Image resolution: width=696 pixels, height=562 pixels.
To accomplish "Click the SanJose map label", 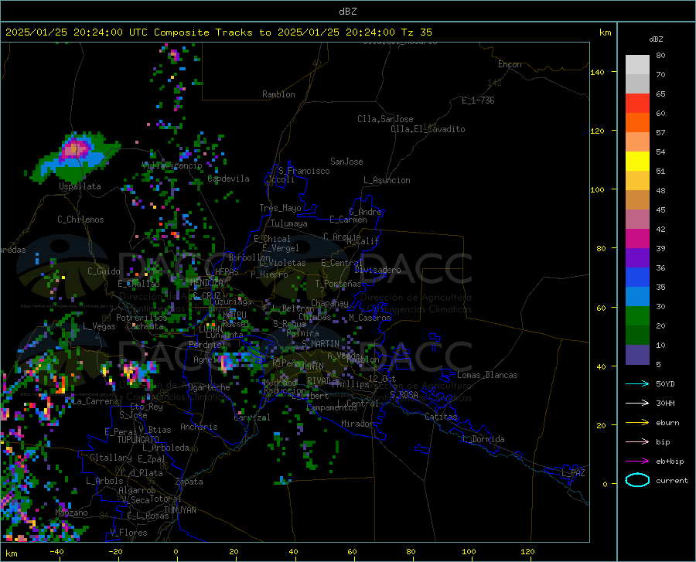I will (346, 162).
